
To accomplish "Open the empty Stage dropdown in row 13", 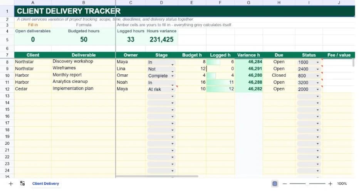I will [161, 96].
